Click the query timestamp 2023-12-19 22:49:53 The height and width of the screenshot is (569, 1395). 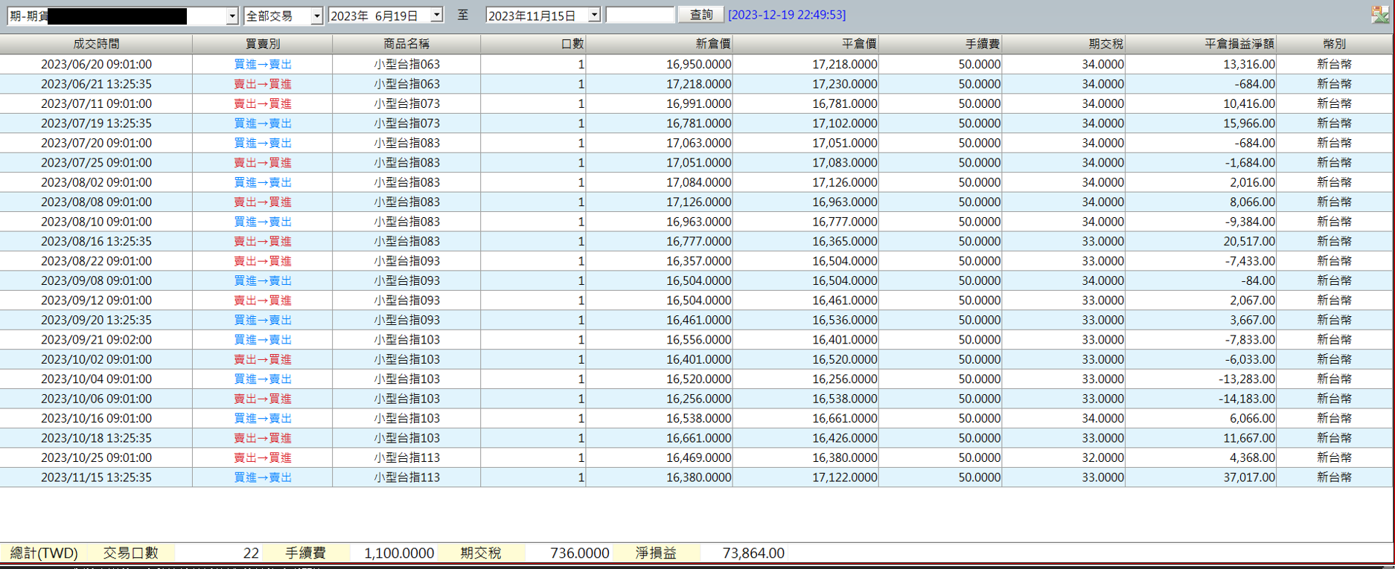pyautogui.click(x=787, y=15)
